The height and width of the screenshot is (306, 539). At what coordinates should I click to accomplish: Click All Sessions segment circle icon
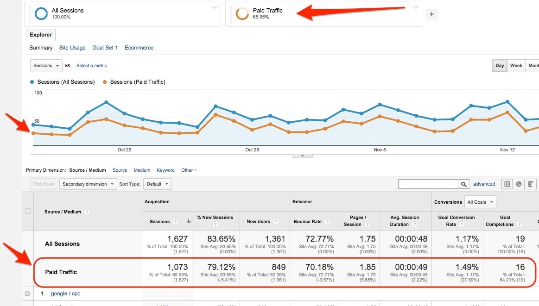[41, 14]
